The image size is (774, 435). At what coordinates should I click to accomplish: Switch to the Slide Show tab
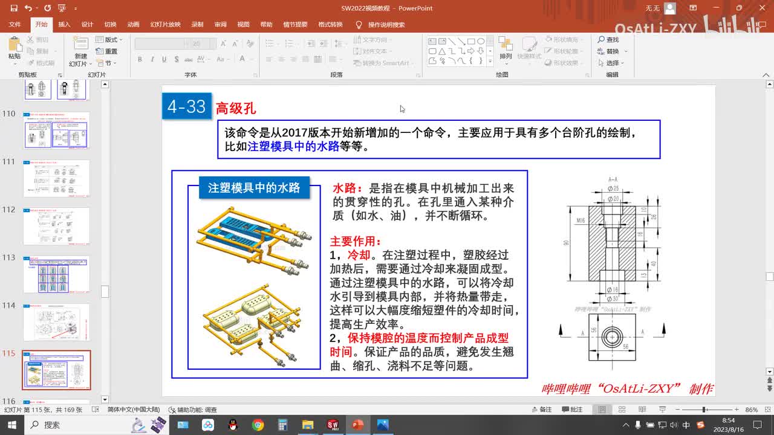click(166, 25)
